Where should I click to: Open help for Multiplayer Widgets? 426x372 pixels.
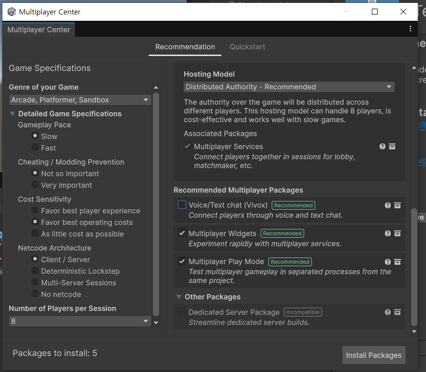click(388, 233)
